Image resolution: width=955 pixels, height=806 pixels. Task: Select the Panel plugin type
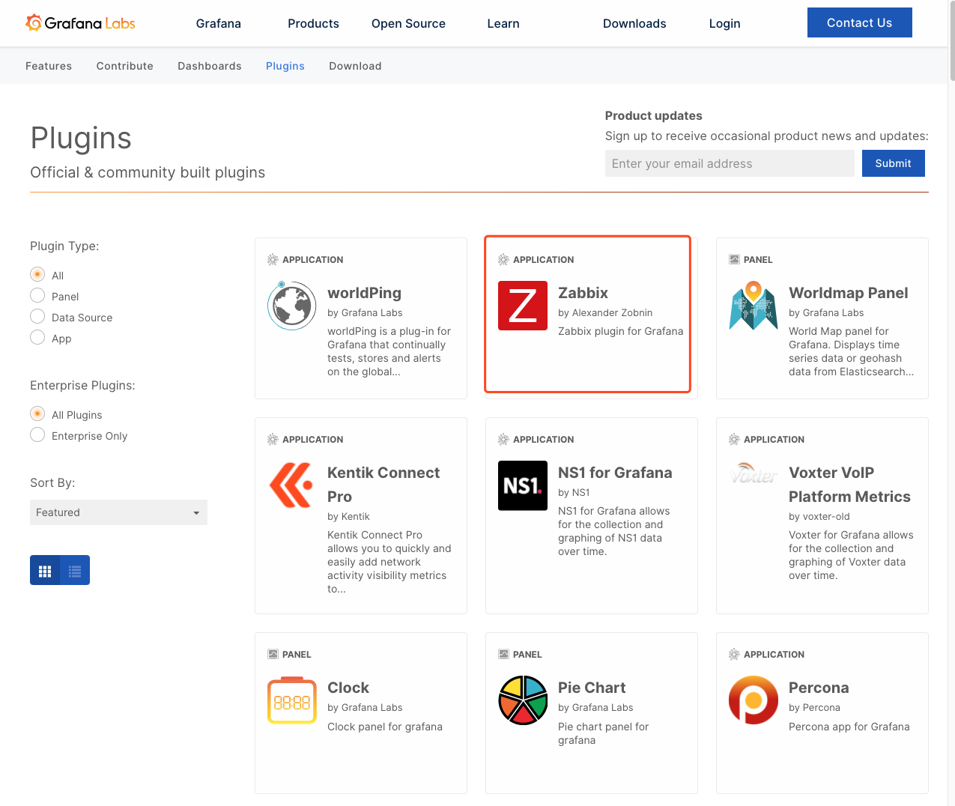click(37, 296)
